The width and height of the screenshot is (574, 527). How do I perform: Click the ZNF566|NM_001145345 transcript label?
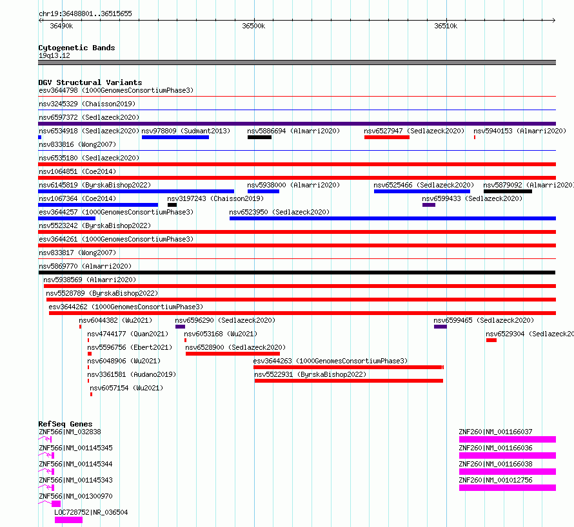point(75,448)
